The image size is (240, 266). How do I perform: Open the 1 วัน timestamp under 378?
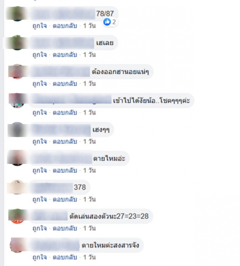click(89, 199)
